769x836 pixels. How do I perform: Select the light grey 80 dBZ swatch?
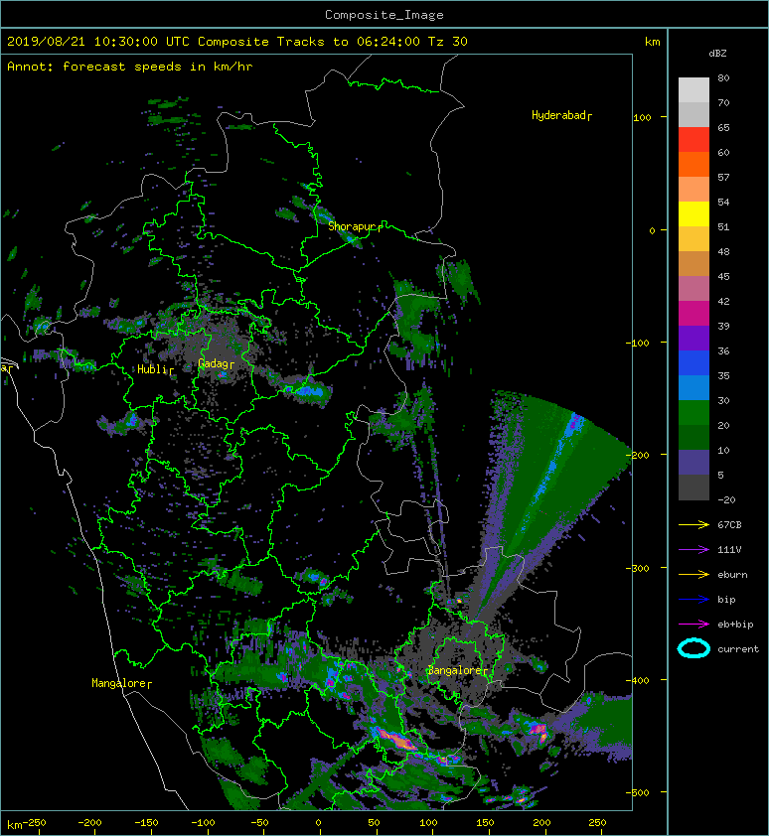click(693, 90)
